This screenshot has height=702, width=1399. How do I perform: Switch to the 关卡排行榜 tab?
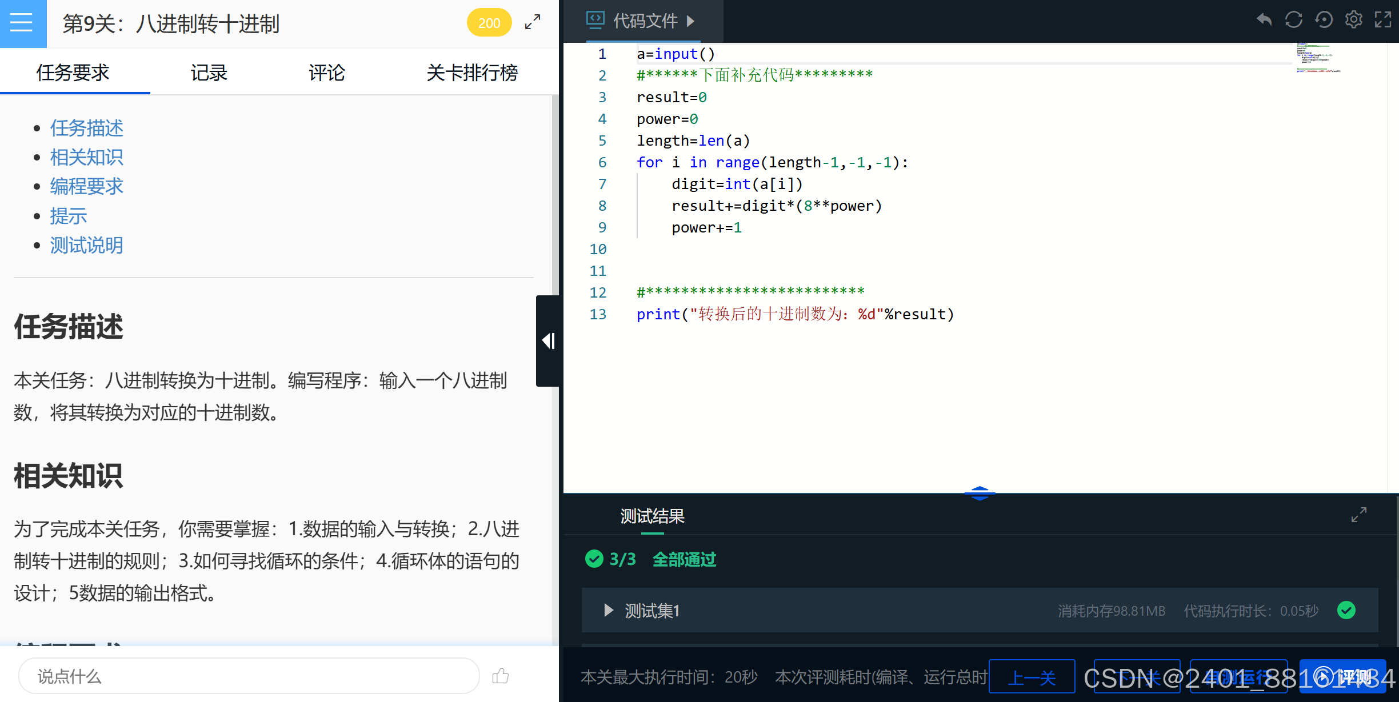pyautogui.click(x=471, y=73)
